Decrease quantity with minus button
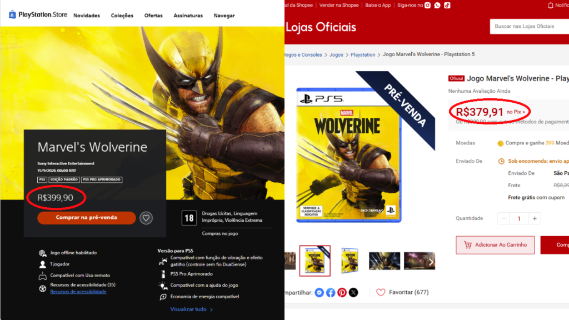 [x=503, y=219]
